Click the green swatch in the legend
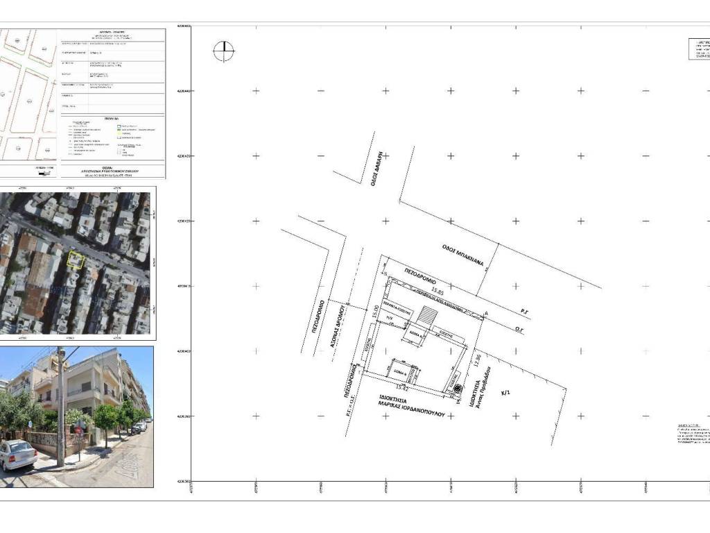Screen dimensions: 710x533 (119, 130)
